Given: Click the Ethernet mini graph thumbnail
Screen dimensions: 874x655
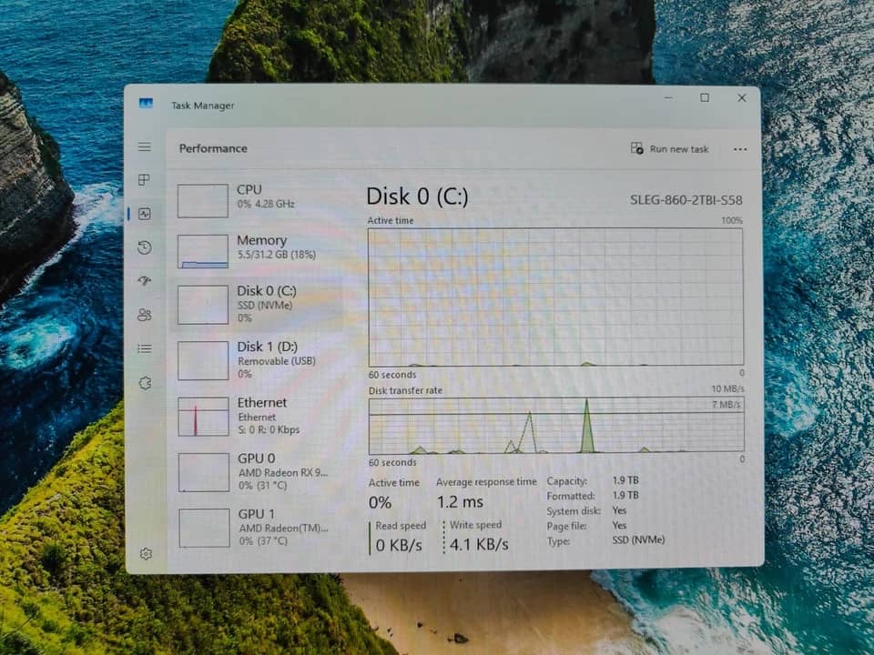Looking at the screenshot, I should 203,416.
